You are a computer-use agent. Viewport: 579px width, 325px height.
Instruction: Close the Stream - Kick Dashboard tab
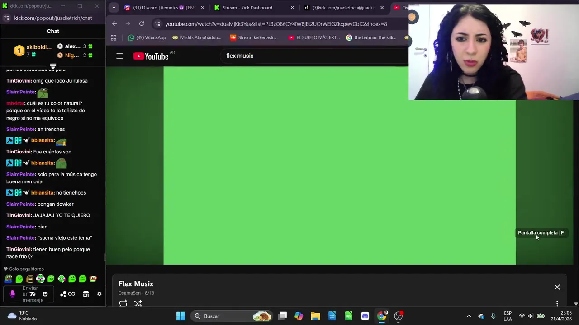point(292,8)
